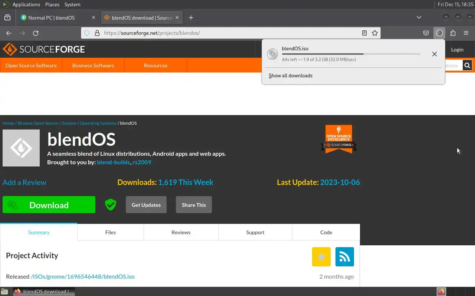Click Add a Review link

pyautogui.click(x=24, y=182)
